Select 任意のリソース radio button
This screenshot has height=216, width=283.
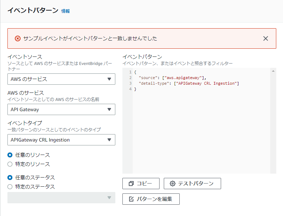pos(10,155)
